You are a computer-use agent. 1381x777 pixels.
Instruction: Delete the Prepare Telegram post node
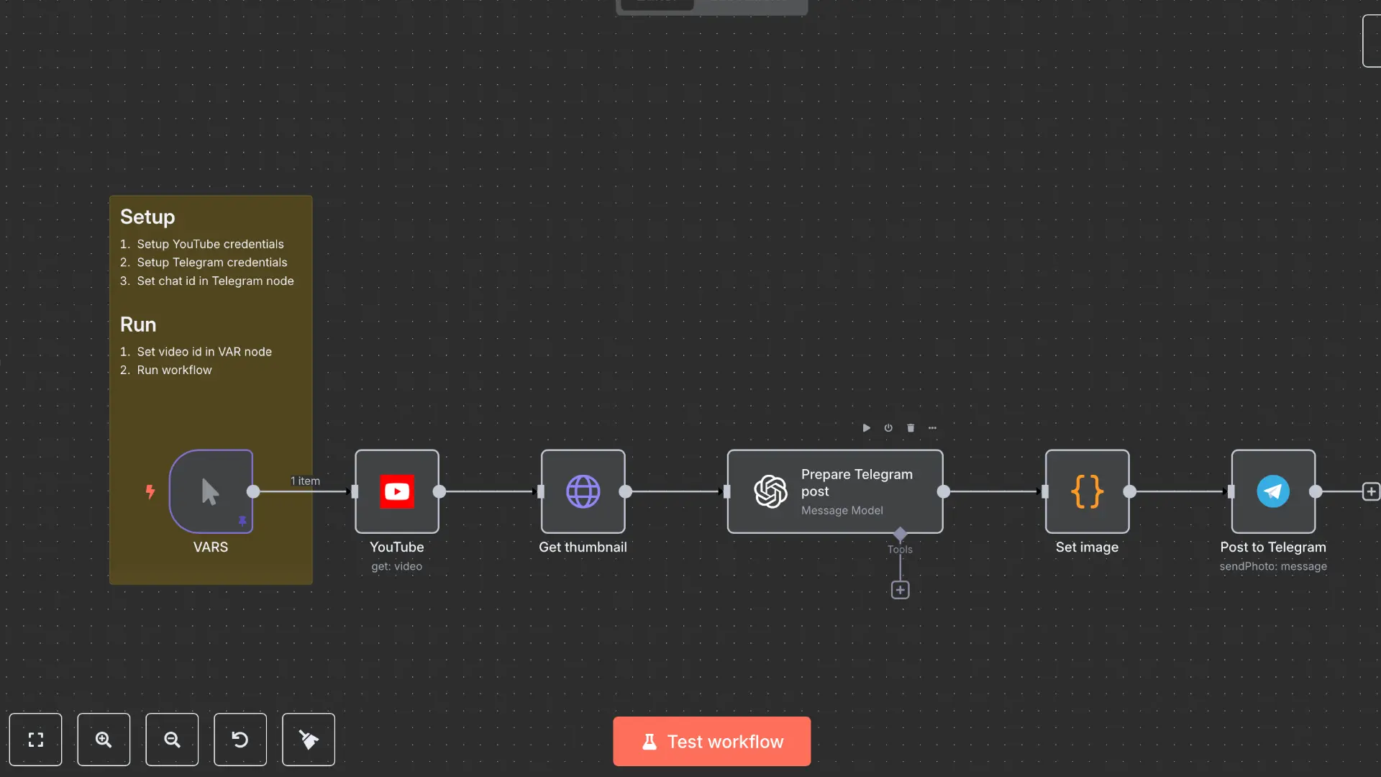tap(911, 427)
